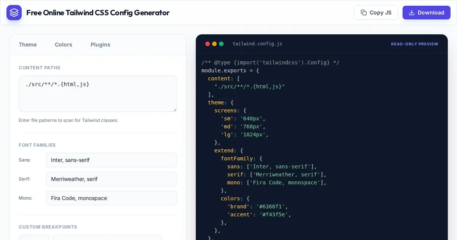Click the 'brand' color line in code

pos(257,206)
